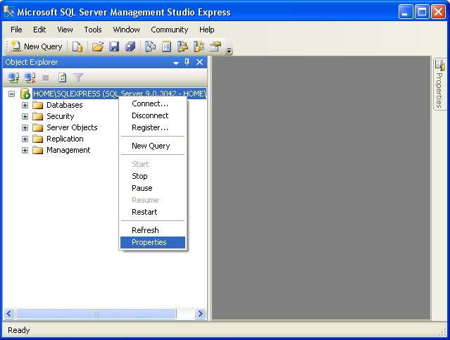Click the Management folder icon
The width and height of the screenshot is (450, 340).
(37, 150)
